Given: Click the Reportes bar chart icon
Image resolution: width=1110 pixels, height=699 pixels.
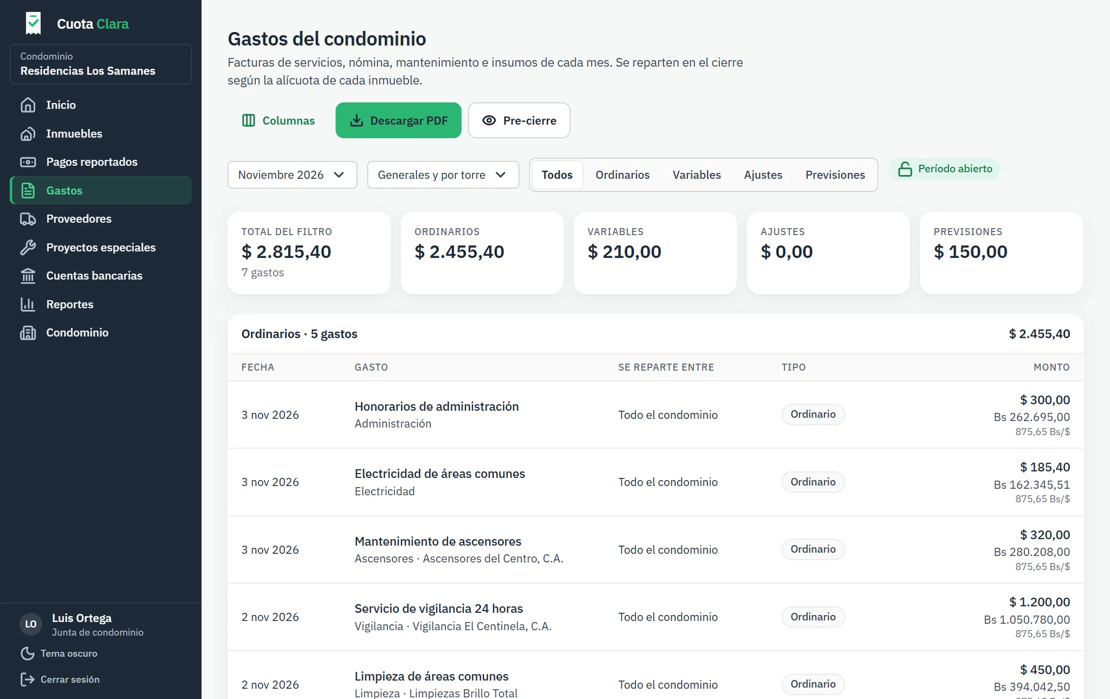Looking at the screenshot, I should coord(28,305).
